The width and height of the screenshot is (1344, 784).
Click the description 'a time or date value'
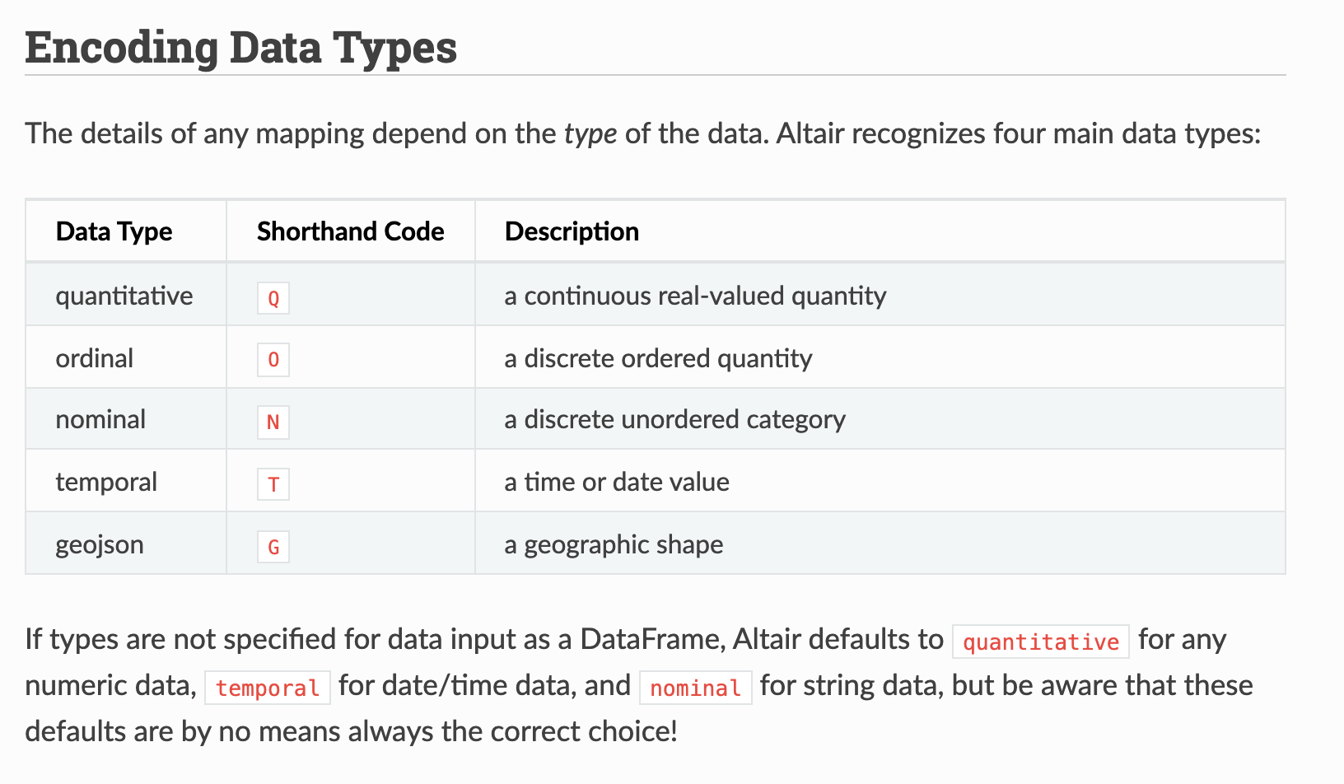pyautogui.click(x=617, y=482)
